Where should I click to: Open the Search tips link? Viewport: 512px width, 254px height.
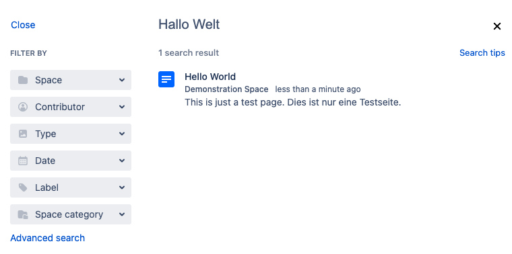point(482,53)
